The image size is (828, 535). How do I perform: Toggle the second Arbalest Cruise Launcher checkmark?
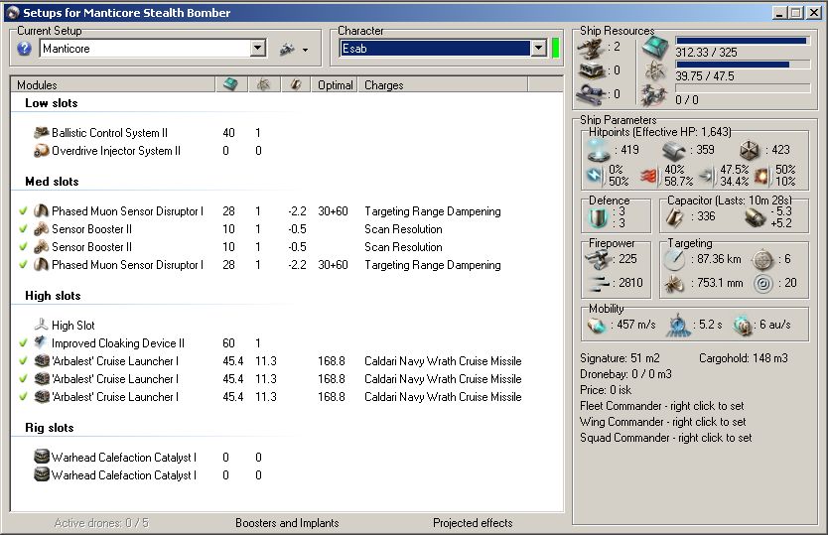click(23, 379)
